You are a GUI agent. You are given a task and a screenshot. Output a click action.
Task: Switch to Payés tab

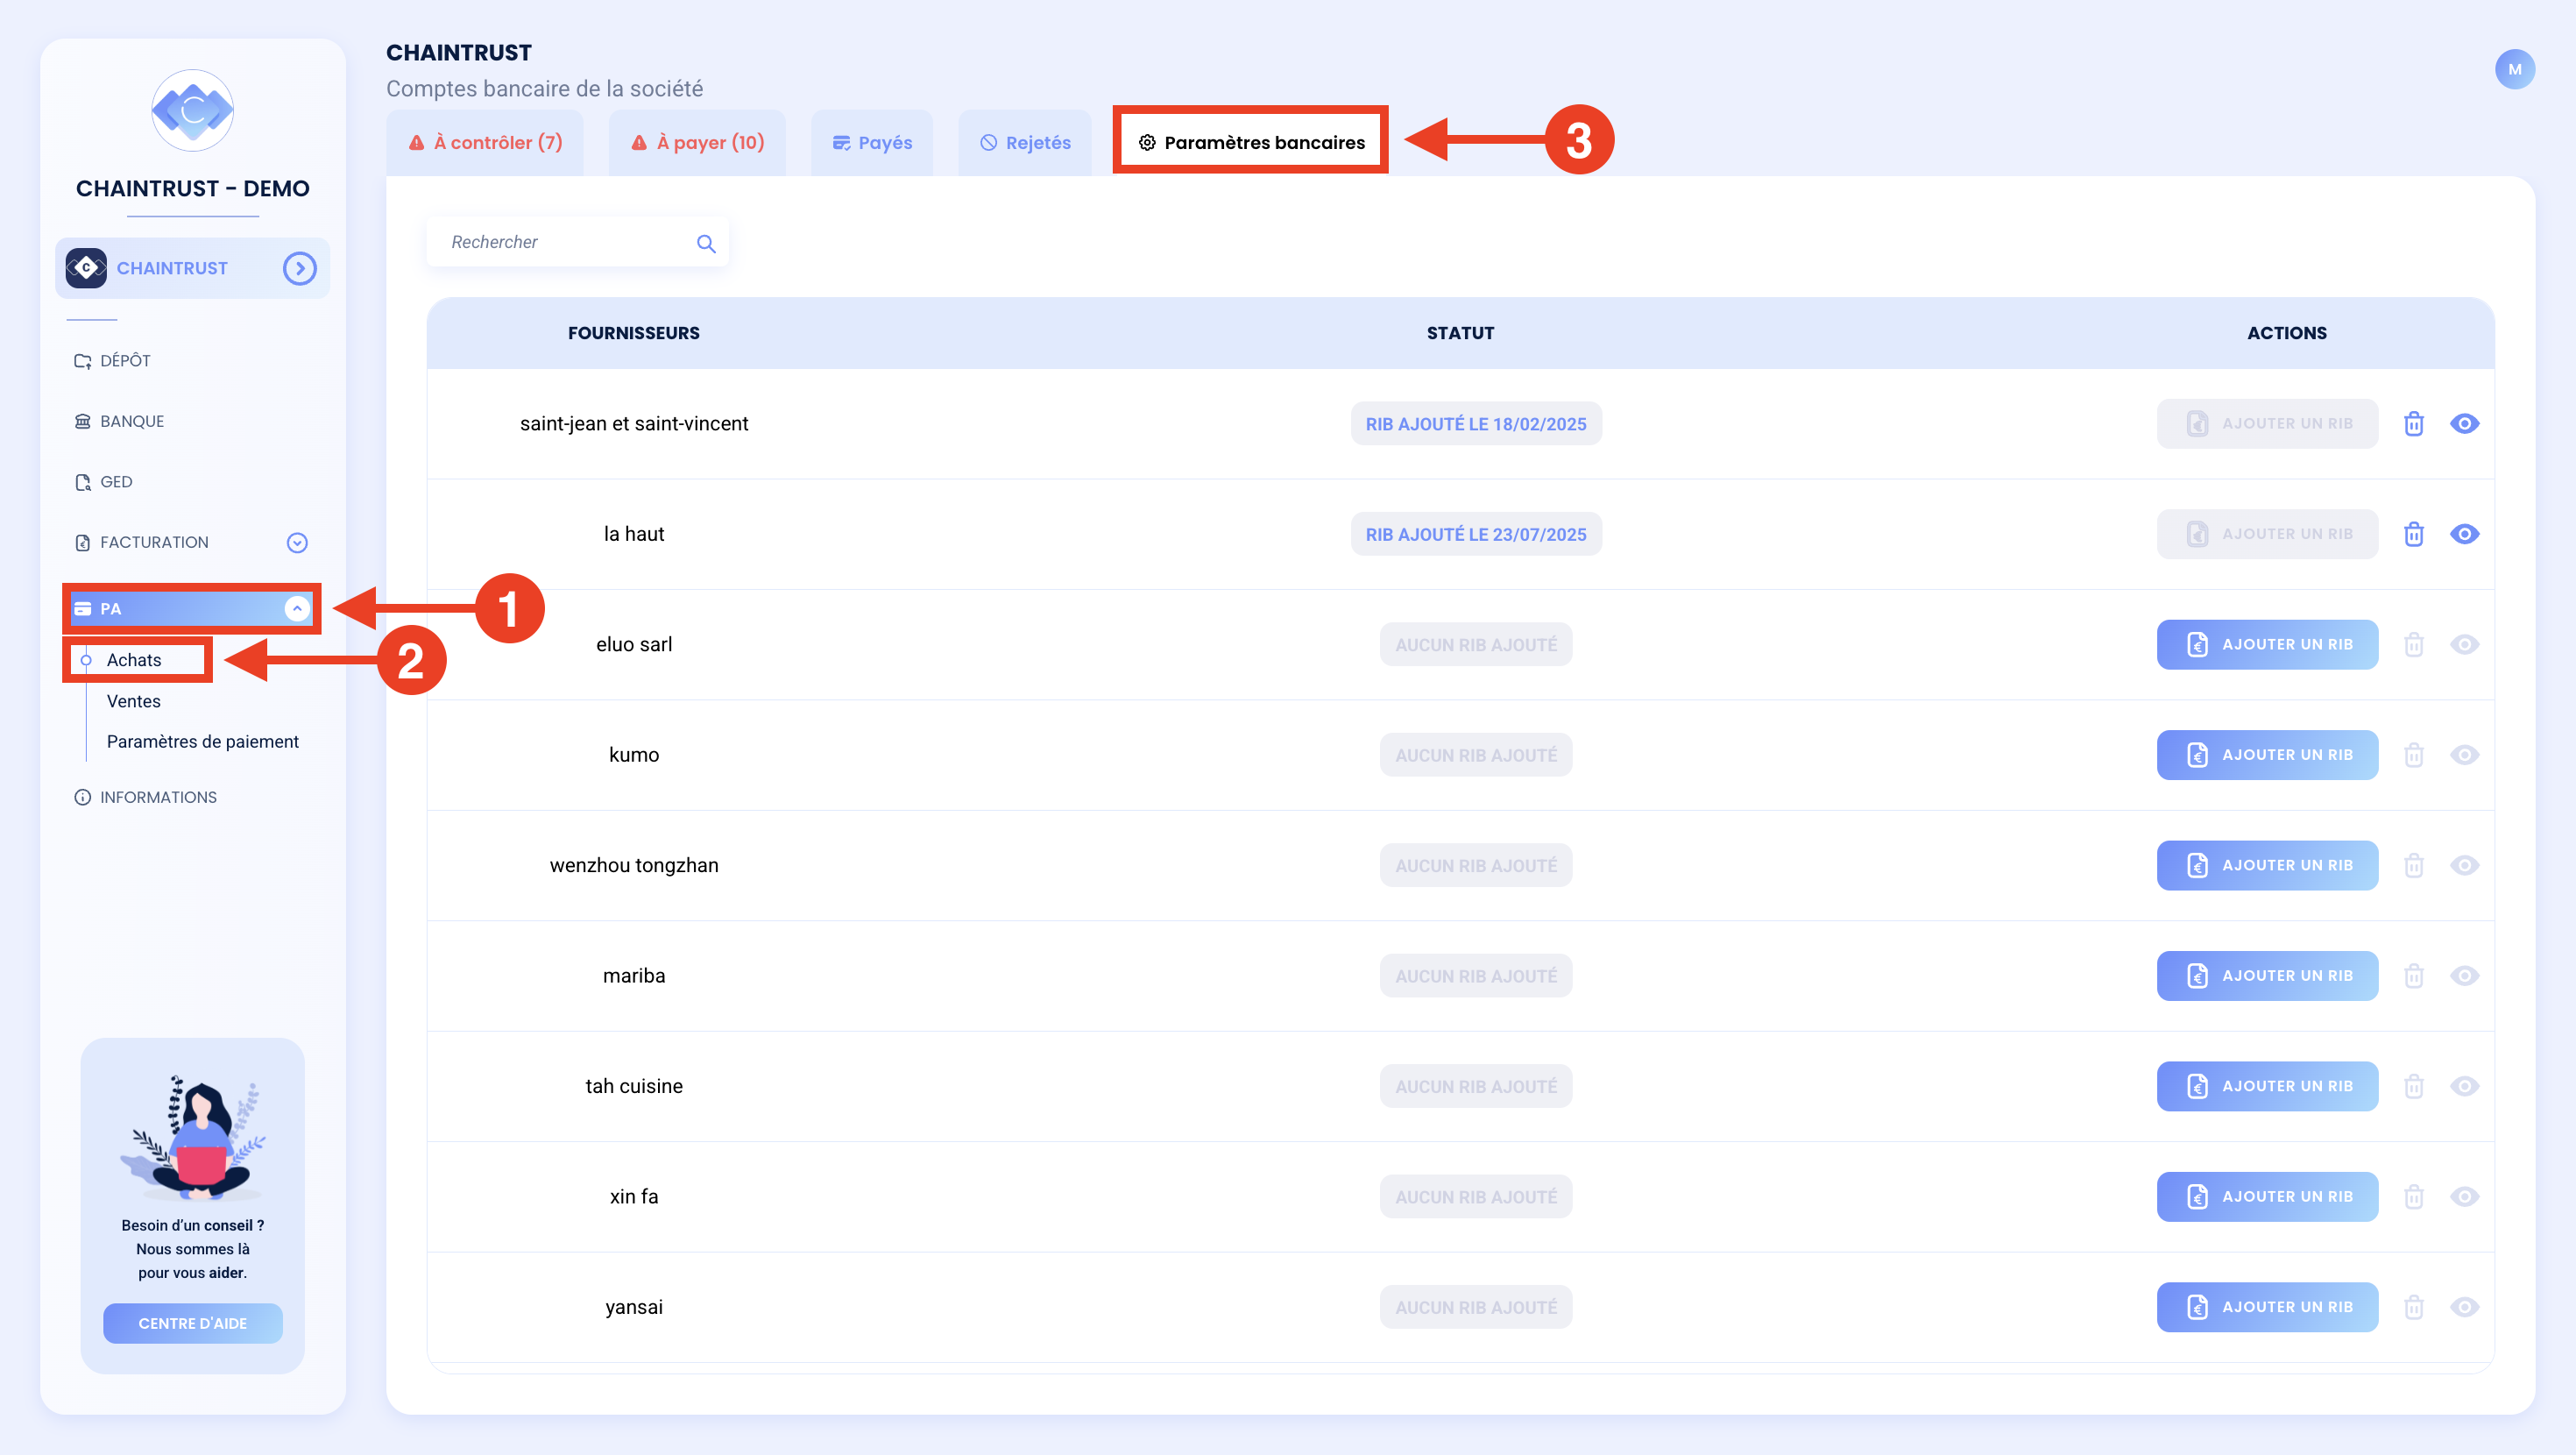click(872, 143)
